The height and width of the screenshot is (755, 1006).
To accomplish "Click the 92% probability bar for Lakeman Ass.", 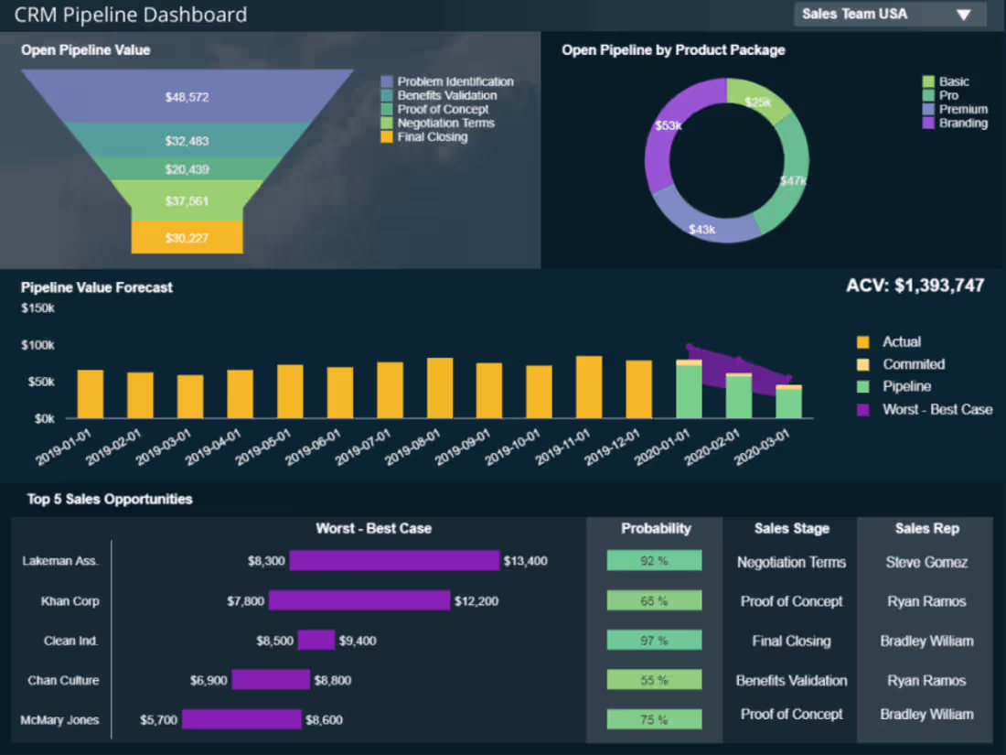I will [653, 559].
